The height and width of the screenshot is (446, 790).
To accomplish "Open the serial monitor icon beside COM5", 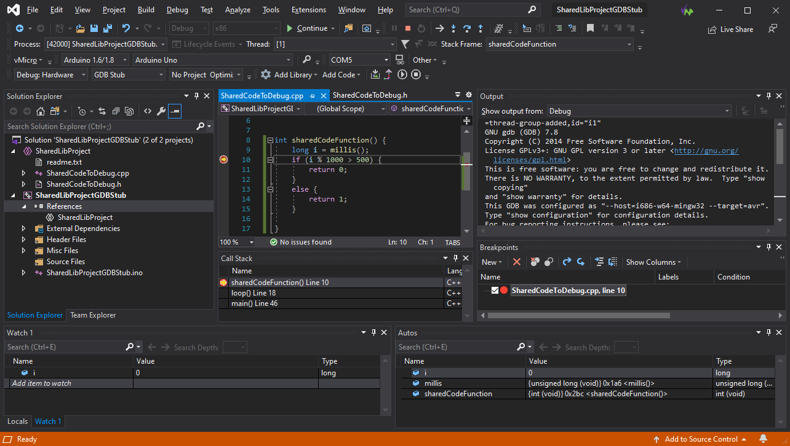I will coord(399,60).
